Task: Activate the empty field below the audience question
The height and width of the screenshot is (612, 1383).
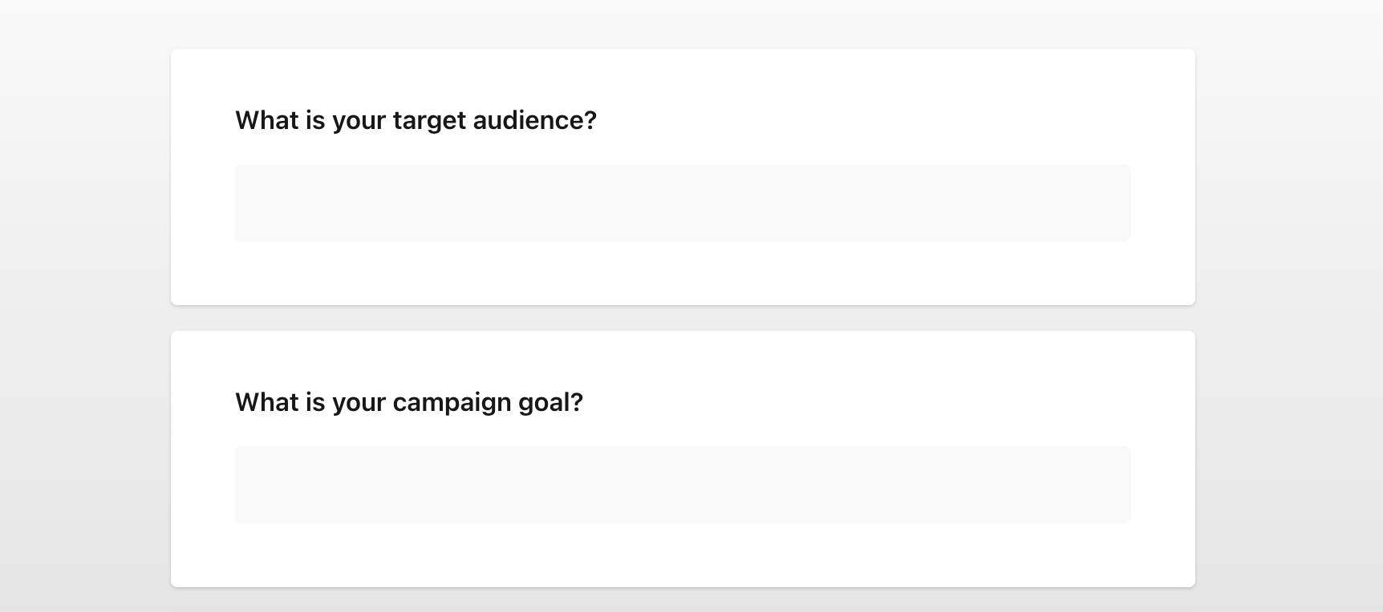Action: (x=683, y=203)
